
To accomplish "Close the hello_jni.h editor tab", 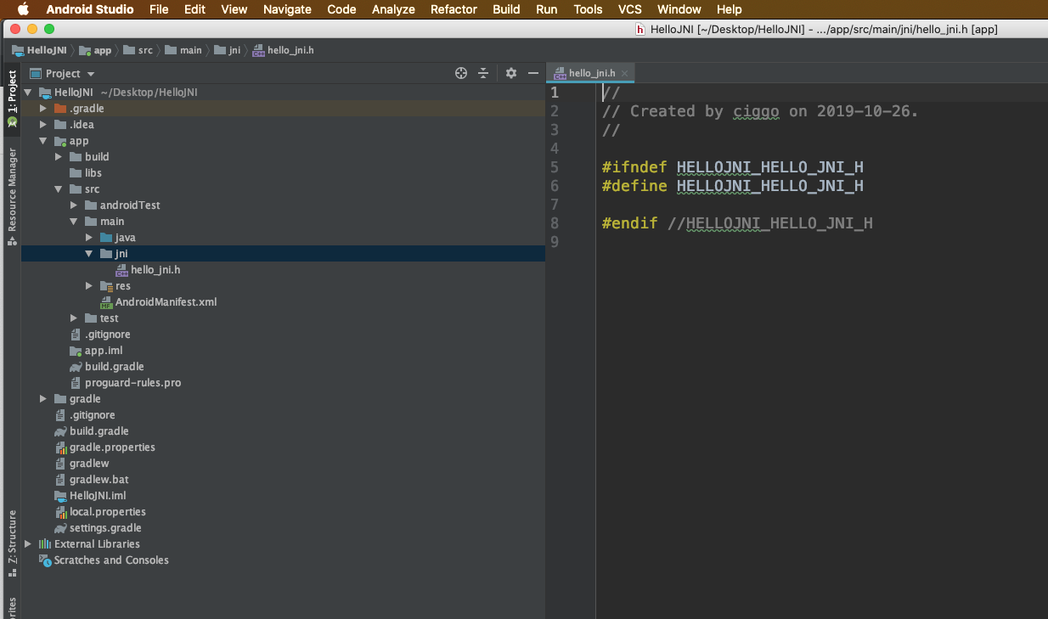I will click(x=624, y=73).
